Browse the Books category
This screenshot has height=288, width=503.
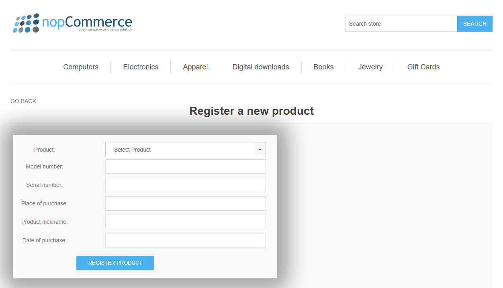[x=323, y=67]
